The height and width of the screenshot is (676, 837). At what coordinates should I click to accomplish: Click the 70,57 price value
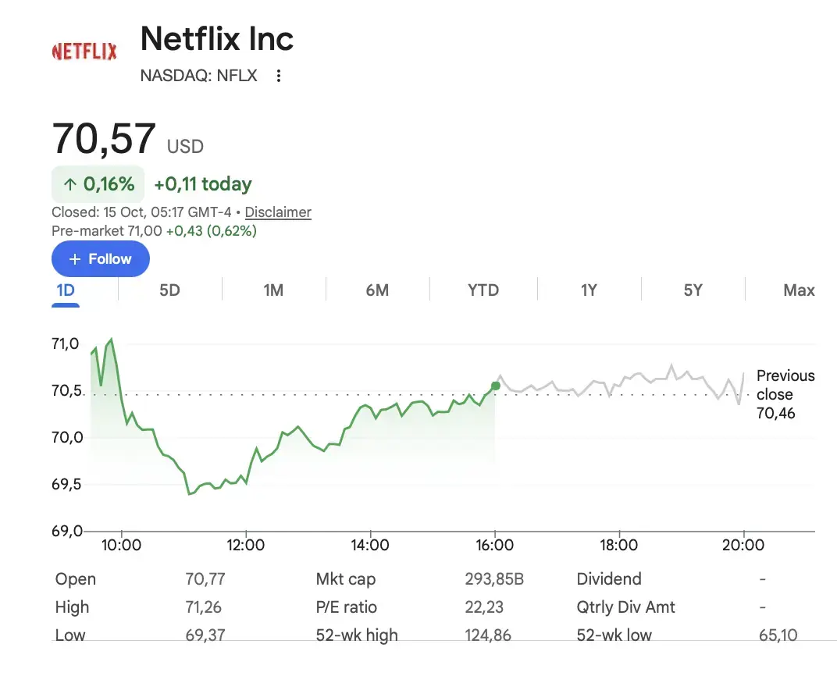pyautogui.click(x=104, y=139)
